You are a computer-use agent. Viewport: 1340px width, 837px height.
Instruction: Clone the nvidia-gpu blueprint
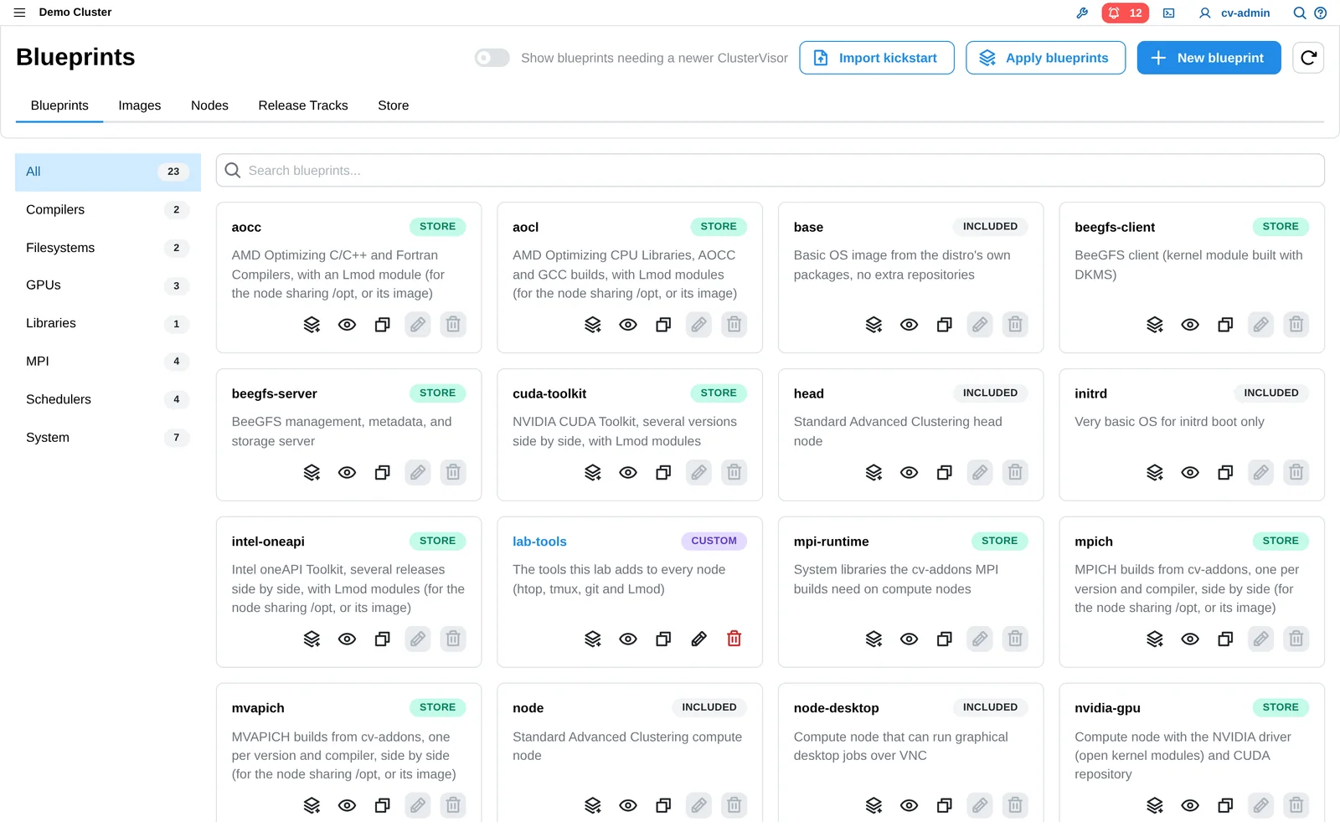point(1225,805)
